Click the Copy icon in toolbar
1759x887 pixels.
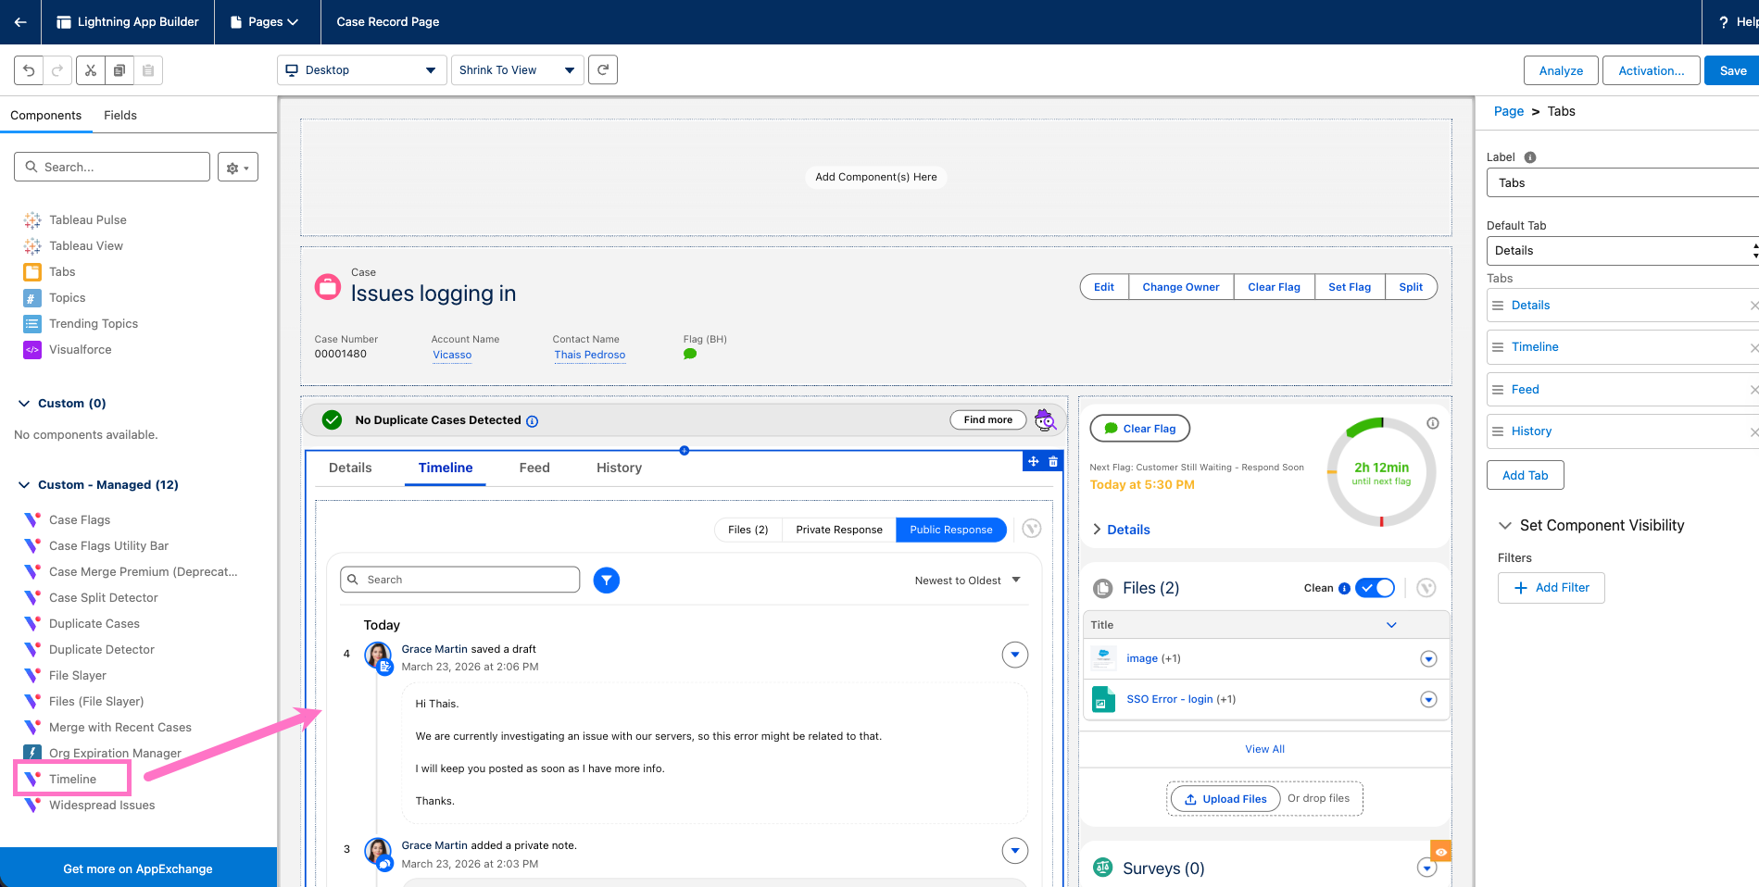tap(119, 70)
